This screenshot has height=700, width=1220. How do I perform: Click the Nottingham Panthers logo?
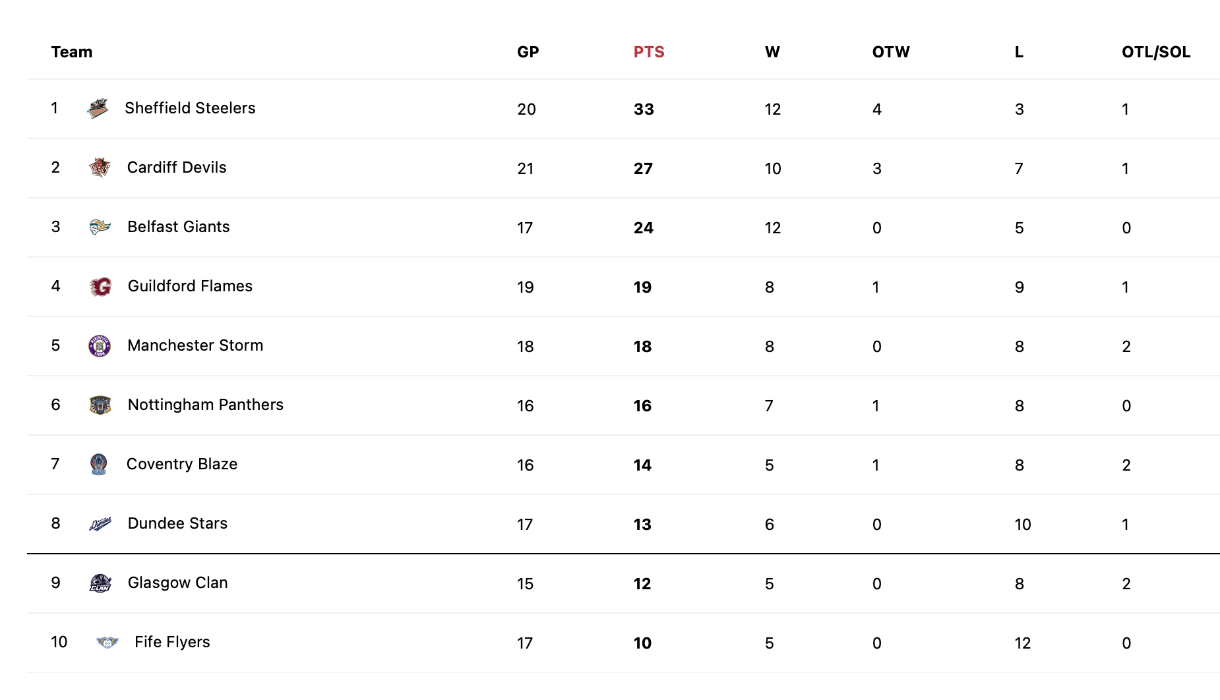click(100, 405)
